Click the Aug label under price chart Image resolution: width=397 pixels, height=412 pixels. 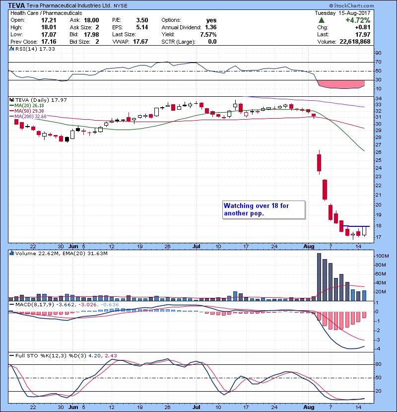click(x=309, y=247)
